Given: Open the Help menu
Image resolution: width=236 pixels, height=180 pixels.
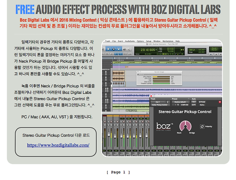Looking at the screenshot, I should (178, 41).
